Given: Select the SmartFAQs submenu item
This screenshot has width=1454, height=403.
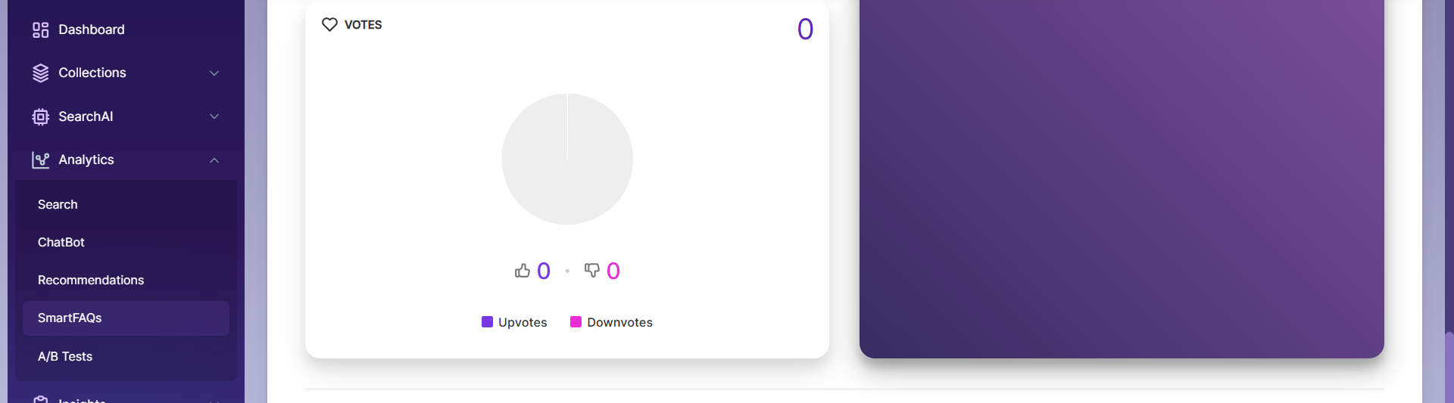Looking at the screenshot, I should click(126, 318).
